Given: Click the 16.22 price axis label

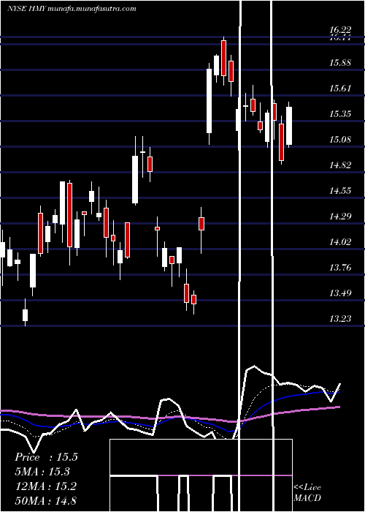Looking at the screenshot, I should (x=340, y=30).
